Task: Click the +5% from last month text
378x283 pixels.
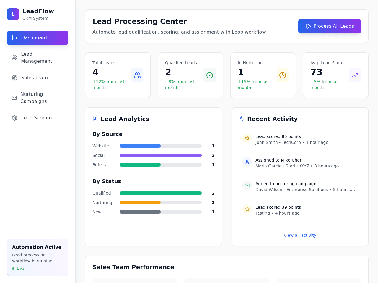Action: coord(325,85)
